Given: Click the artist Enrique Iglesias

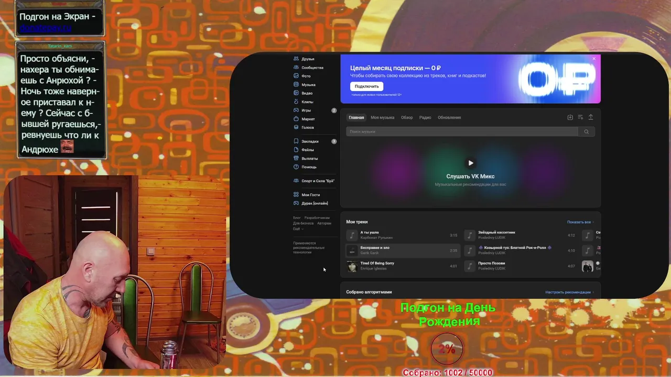Looking at the screenshot, I should pos(373,269).
